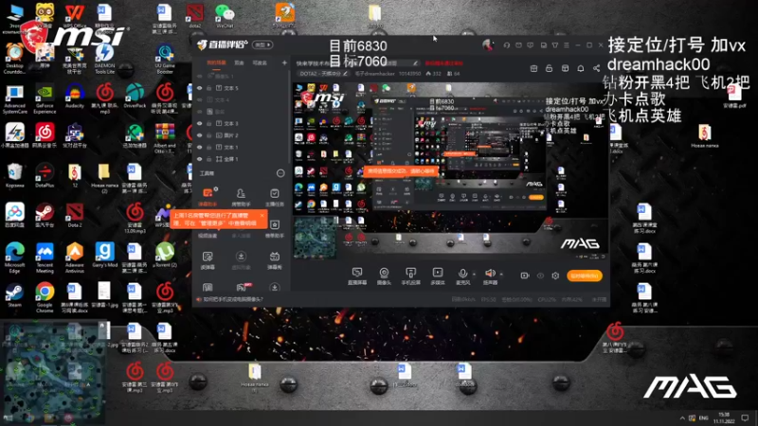758x426 pixels.
Task: Open the 弹幕秀 danmaku show tool
Action: click(x=274, y=260)
